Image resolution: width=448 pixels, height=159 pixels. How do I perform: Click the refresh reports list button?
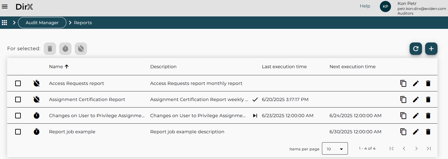click(x=415, y=49)
